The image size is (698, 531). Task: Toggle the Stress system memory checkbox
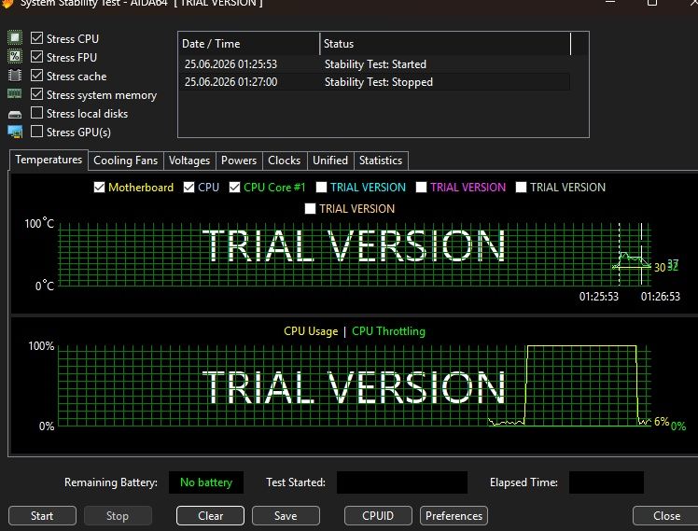coord(37,94)
